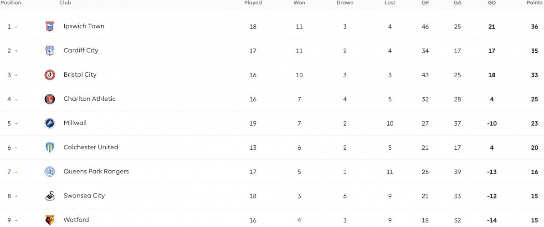
Task: Click Millwall's points value of 23
Action: 534,123
